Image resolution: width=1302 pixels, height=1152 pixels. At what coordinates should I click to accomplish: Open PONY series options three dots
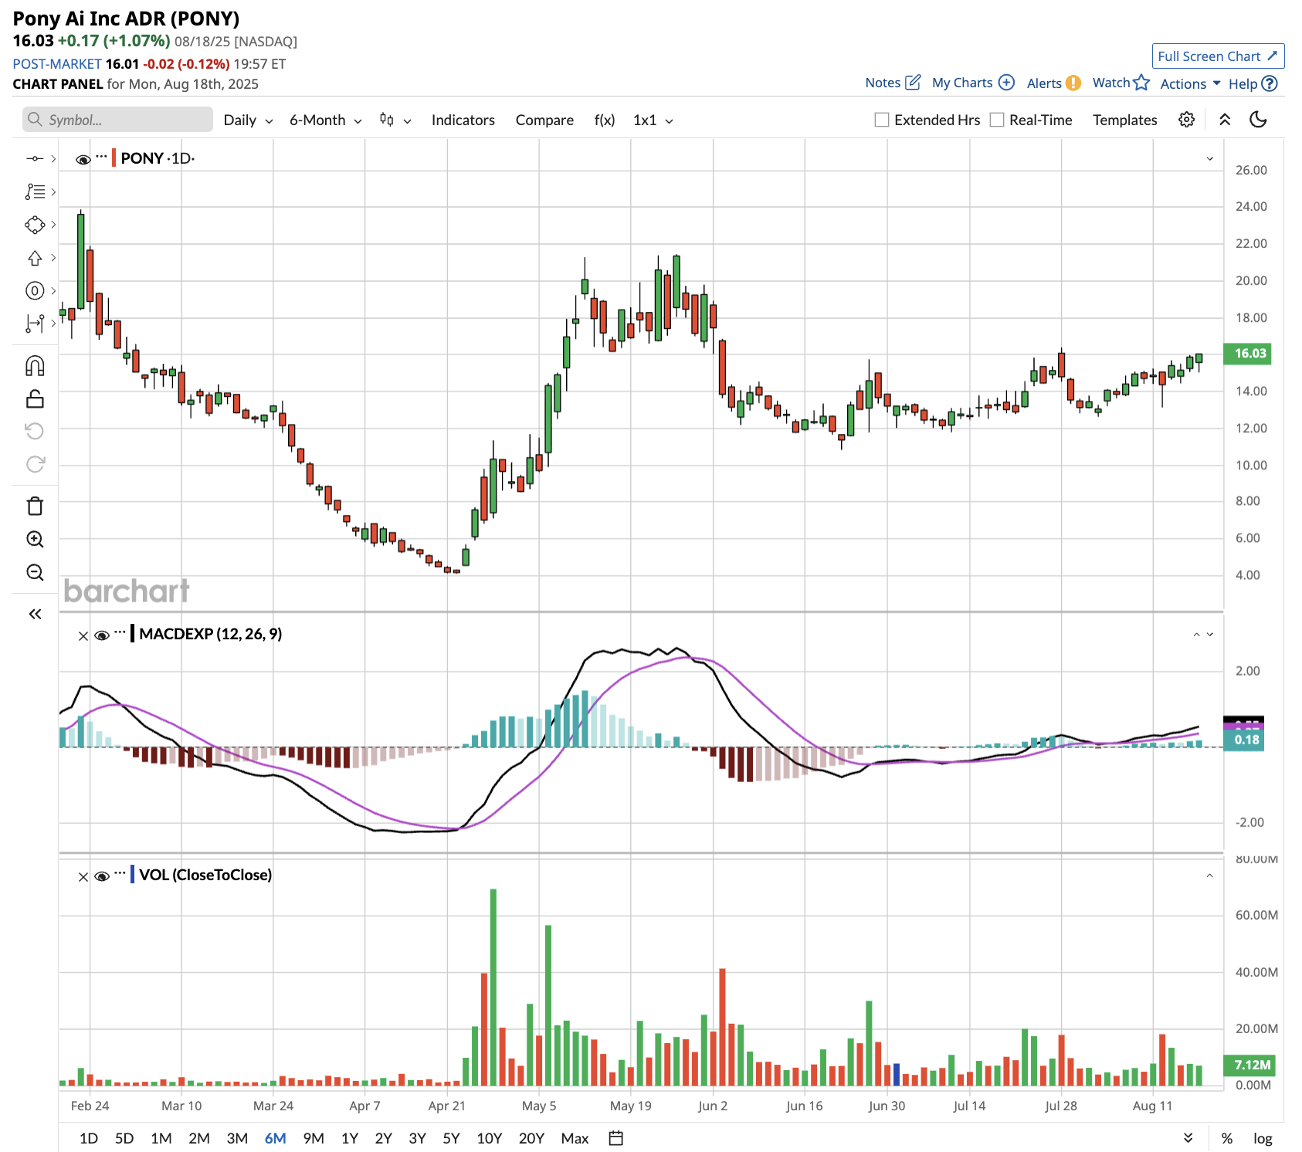click(x=101, y=157)
